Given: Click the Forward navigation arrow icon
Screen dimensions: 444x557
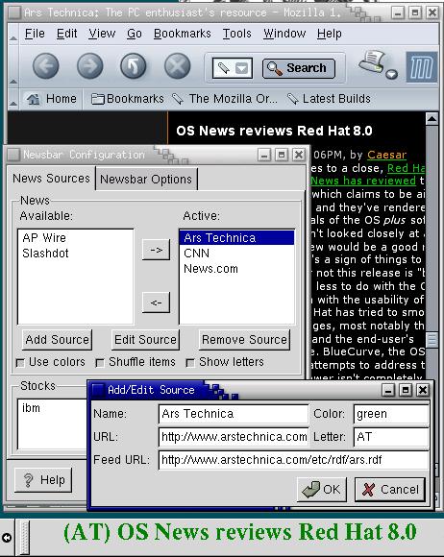Looking at the screenshot, I should pyautogui.click(x=89, y=66).
